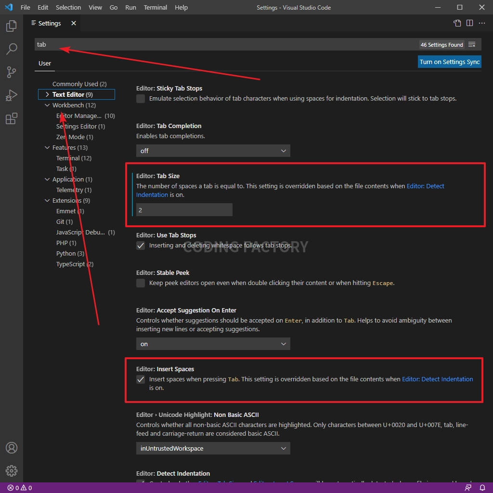Click the Open Settings (JSON) icon
The height and width of the screenshot is (493, 493).
tap(457, 23)
